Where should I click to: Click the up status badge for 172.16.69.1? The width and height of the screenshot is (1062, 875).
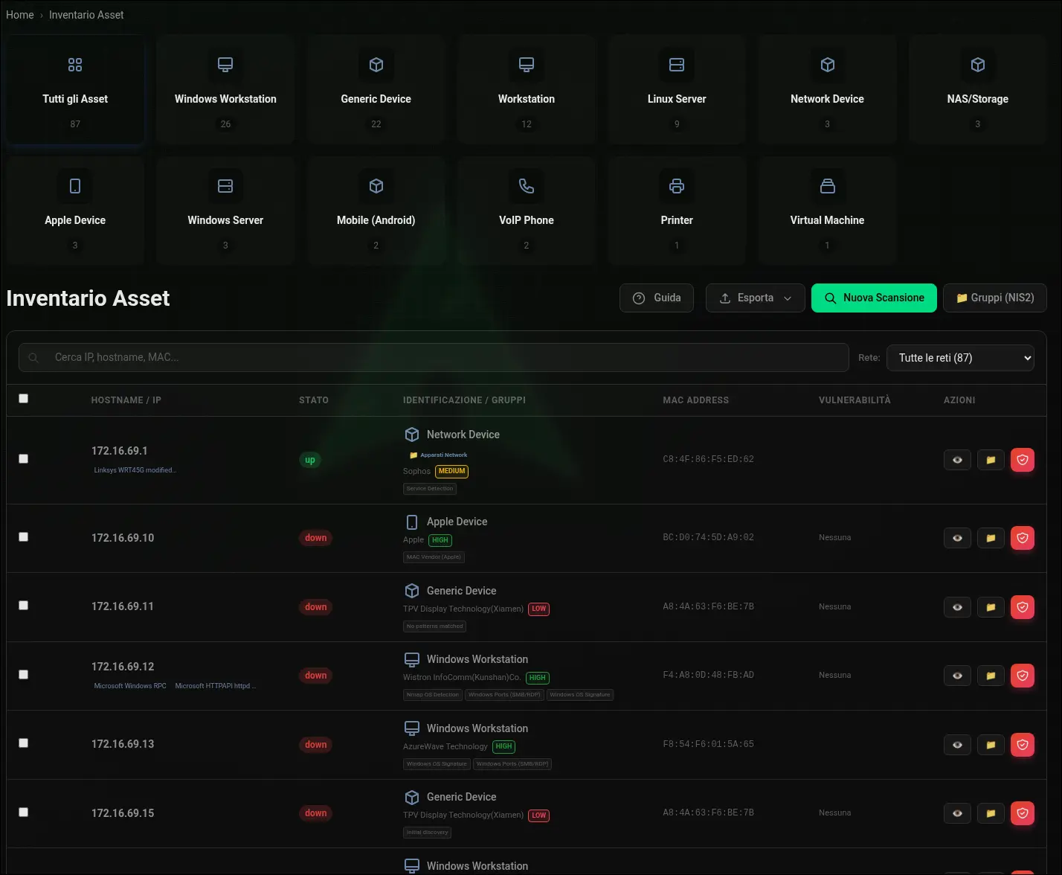coord(310,460)
